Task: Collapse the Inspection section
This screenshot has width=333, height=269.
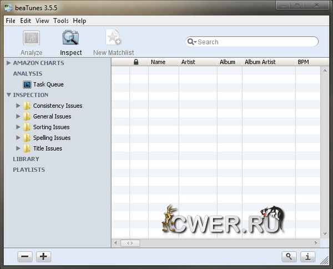Action: coord(8,95)
